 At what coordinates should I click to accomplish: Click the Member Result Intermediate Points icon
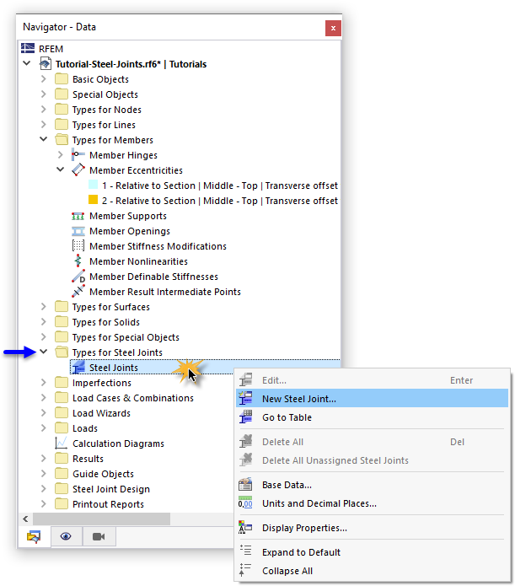pos(78,292)
